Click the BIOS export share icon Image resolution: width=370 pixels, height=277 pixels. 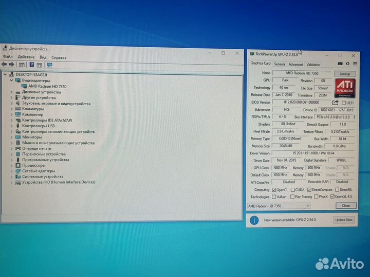coord(336,102)
